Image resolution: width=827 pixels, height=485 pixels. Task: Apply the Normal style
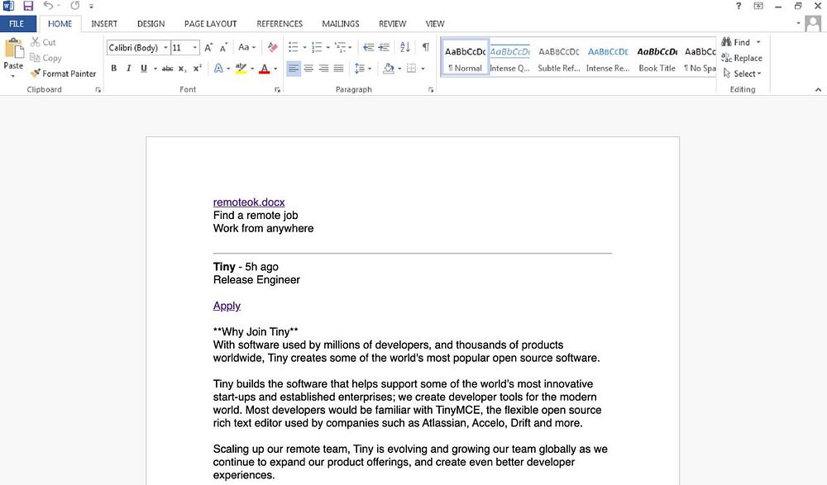(x=465, y=57)
